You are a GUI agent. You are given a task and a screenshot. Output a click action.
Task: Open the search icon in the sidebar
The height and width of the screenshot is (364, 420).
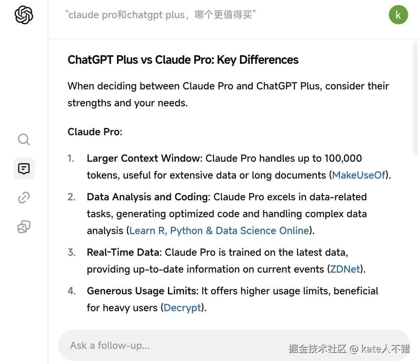click(24, 139)
